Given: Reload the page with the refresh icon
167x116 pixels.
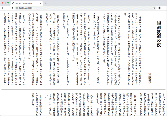Looking at the screenshot, I should (12, 8).
